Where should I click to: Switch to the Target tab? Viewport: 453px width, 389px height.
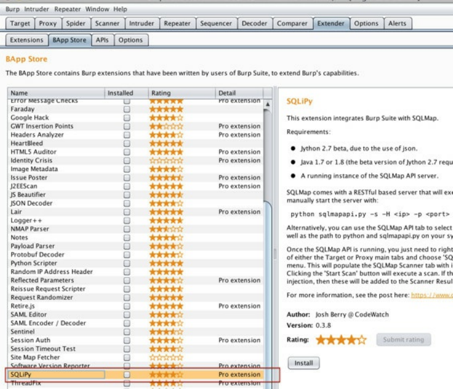point(20,23)
